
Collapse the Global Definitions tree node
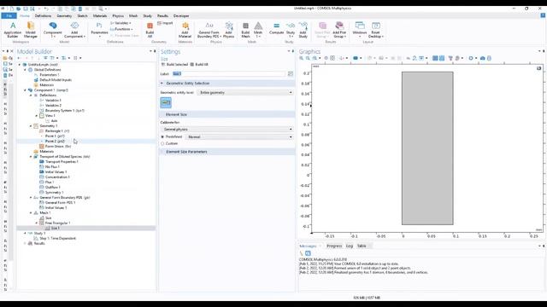tap(25, 70)
